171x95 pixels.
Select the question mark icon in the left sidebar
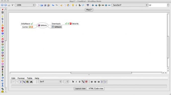point(3,20)
